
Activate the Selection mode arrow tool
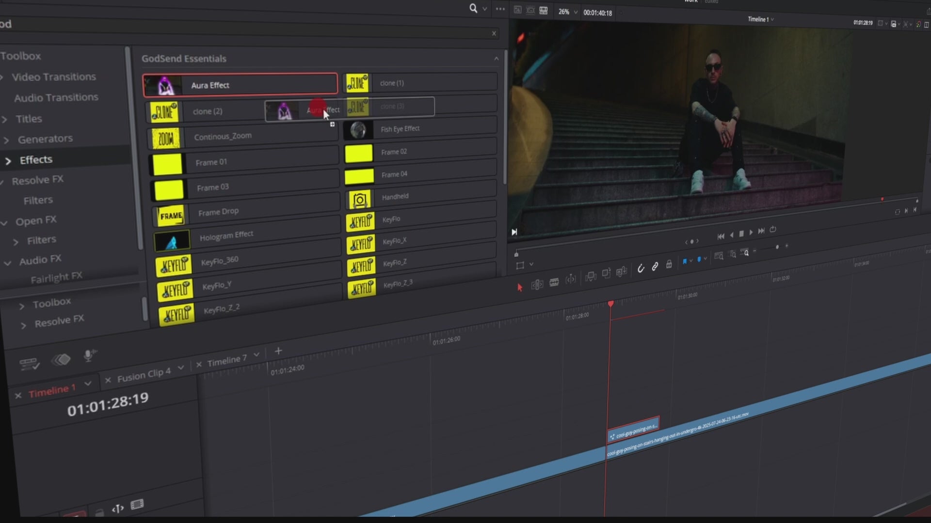(x=520, y=288)
